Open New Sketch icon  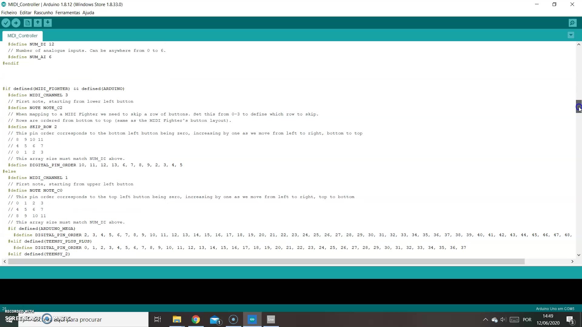point(27,23)
